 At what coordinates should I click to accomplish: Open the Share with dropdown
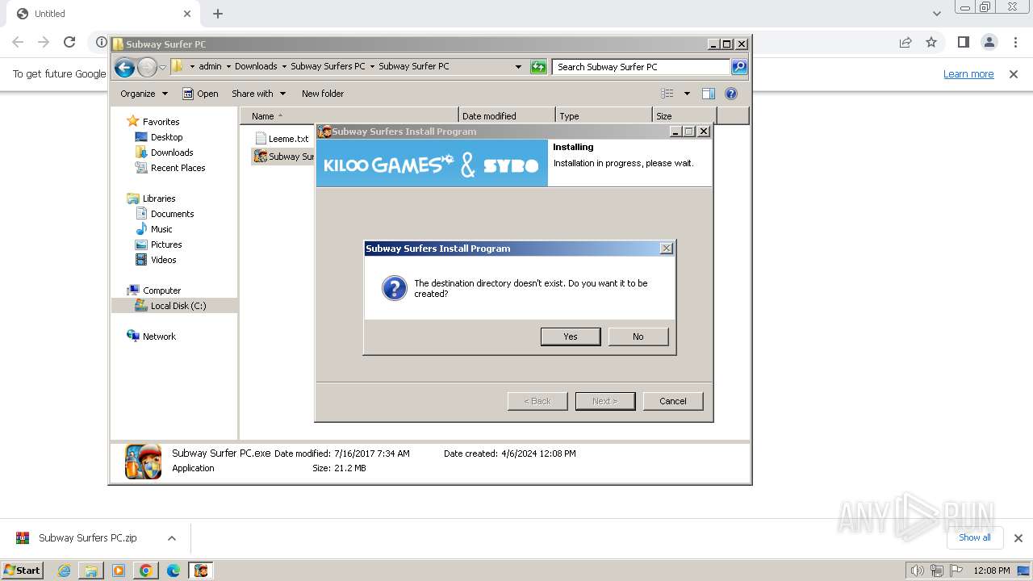click(x=257, y=94)
